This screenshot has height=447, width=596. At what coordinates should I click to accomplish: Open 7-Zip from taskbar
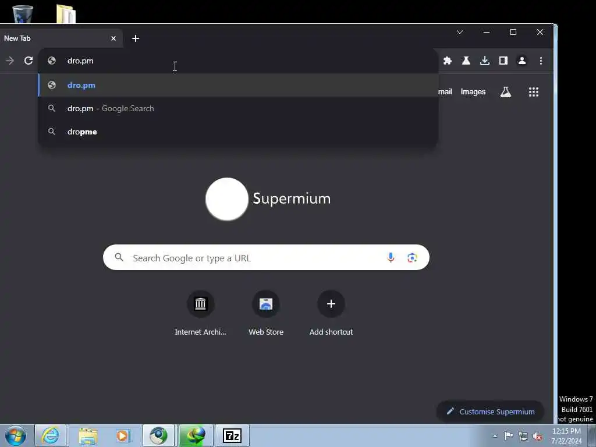pyautogui.click(x=232, y=435)
